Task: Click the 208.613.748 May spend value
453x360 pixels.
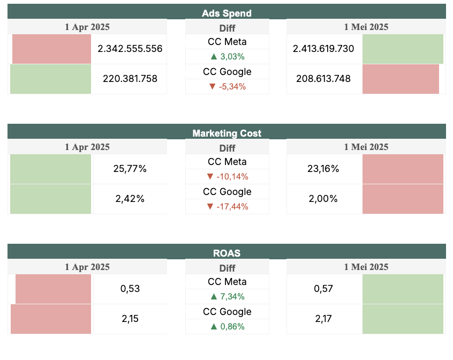Action: click(x=323, y=79)
